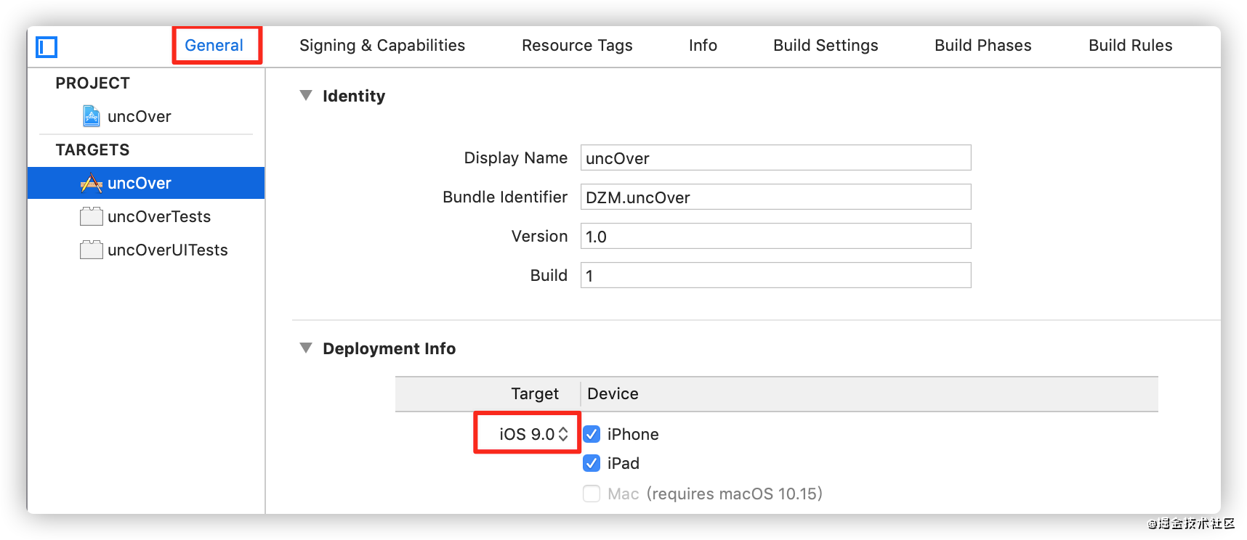Click the iPhone device label

[x=633, y=434]
